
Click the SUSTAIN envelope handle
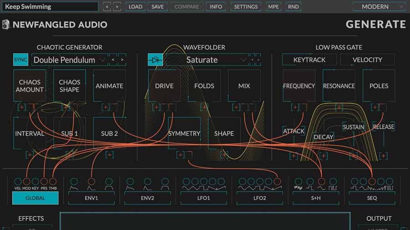[354, 127]
